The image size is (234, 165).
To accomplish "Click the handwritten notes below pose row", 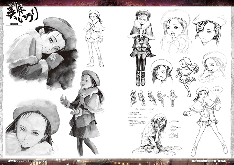I will (x=137, y=119).
